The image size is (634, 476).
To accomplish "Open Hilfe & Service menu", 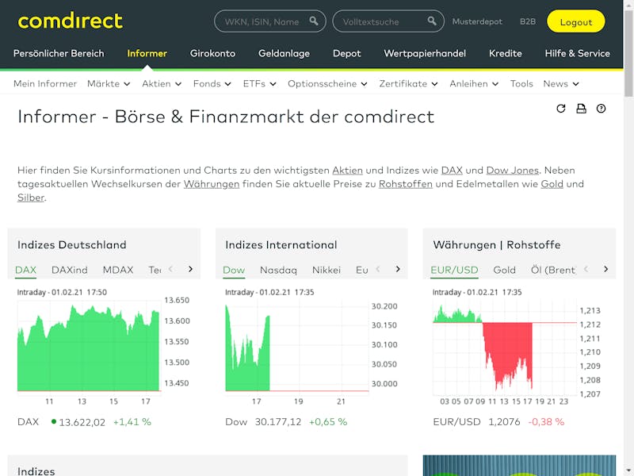I will [x=578, y=53].
